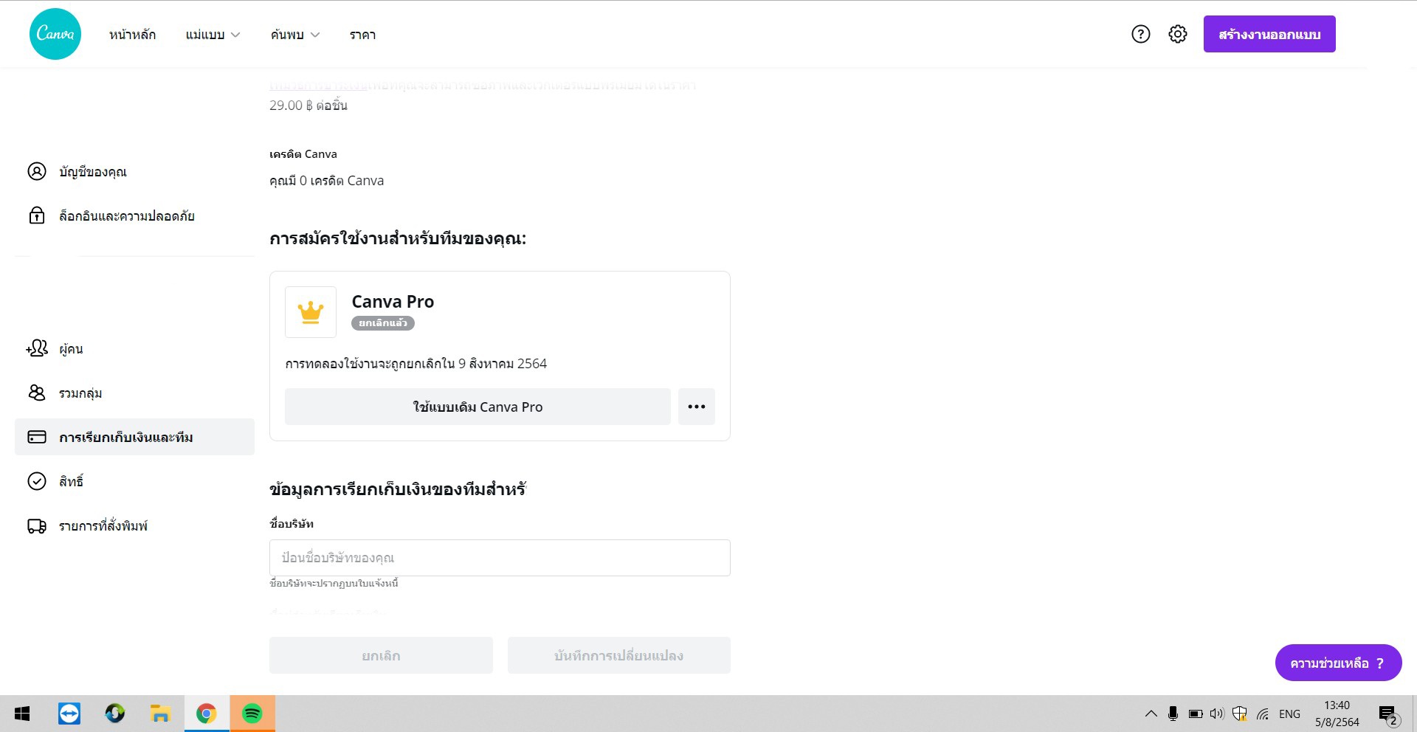Open Spotify from the taskbar
This screenshot has height=732, width=1417.
point(252,714)
